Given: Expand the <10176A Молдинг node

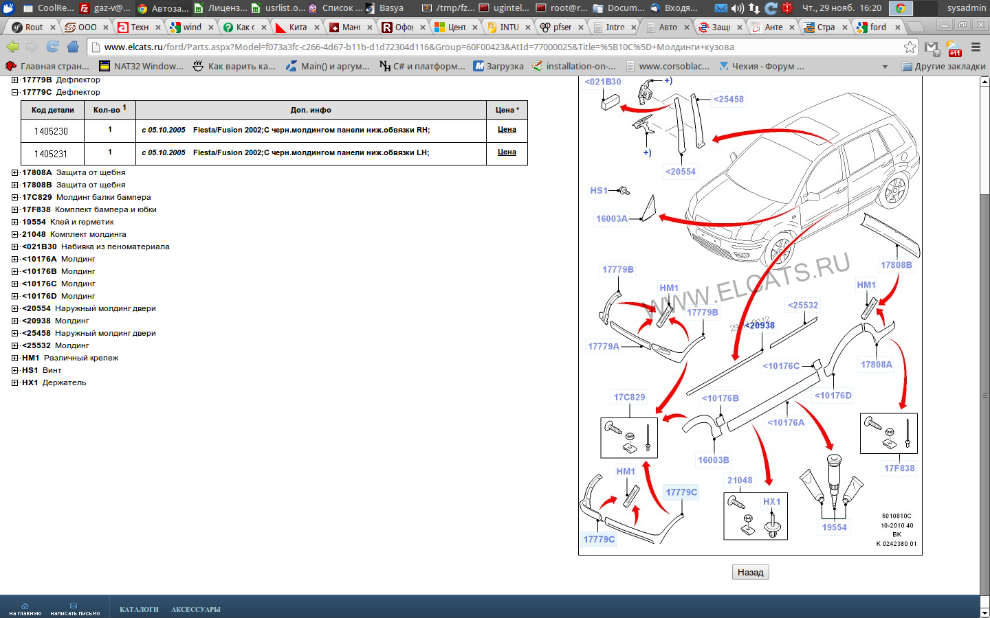Looking at the screenshot, I should pos(15,259).
